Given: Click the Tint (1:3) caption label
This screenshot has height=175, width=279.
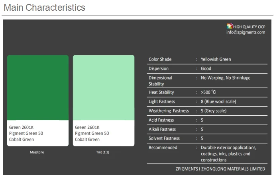Looking at the screenshot, I should pos(102,152).
